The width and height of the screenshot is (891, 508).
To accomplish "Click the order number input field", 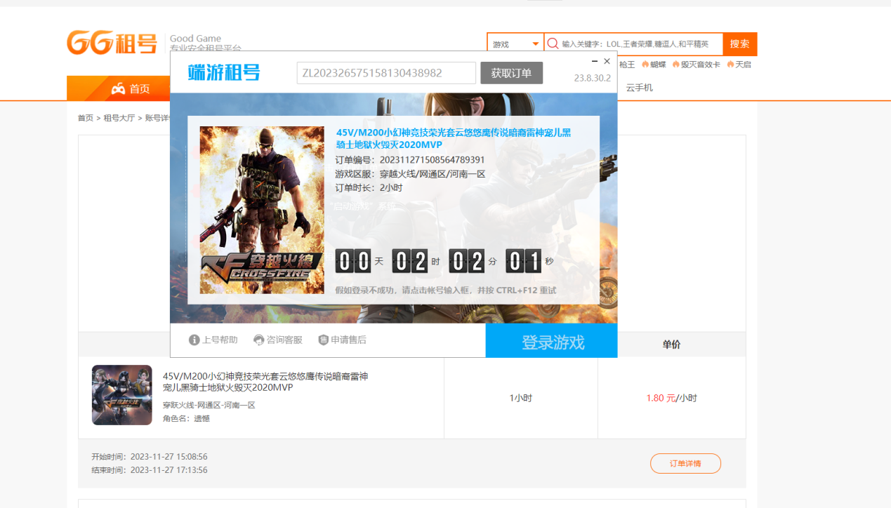I will pos(386,73).
